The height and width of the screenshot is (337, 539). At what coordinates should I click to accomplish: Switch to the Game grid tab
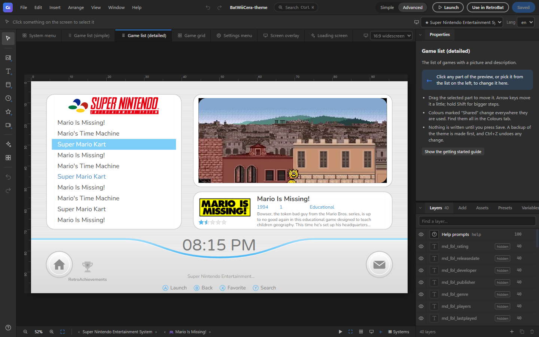click(191, 36)
